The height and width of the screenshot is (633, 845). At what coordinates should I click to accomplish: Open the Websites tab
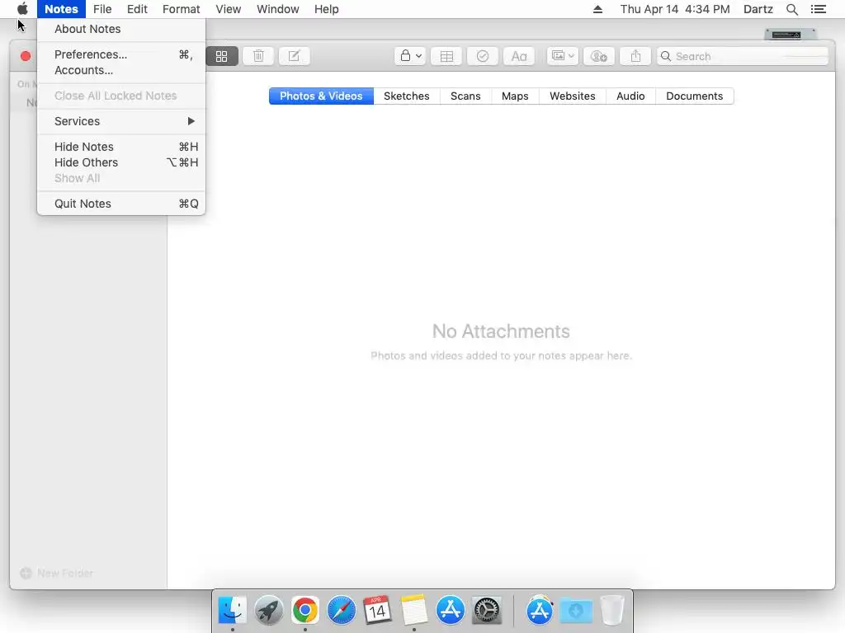(x=573, y=96)
